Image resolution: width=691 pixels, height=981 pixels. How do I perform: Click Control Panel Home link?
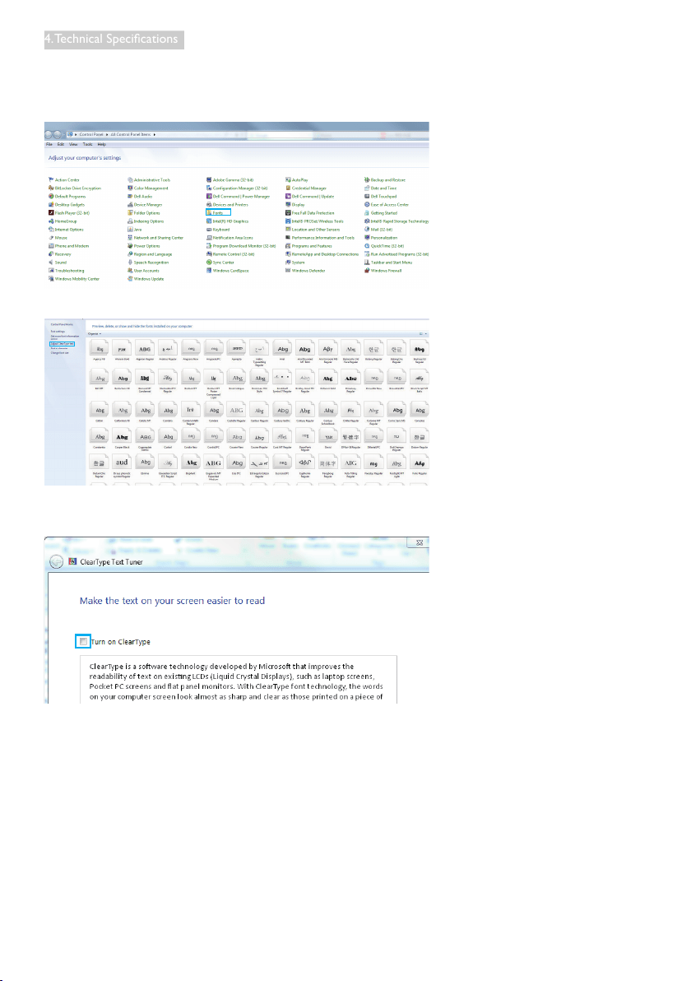pyautogui.click(x=62, y=324)
